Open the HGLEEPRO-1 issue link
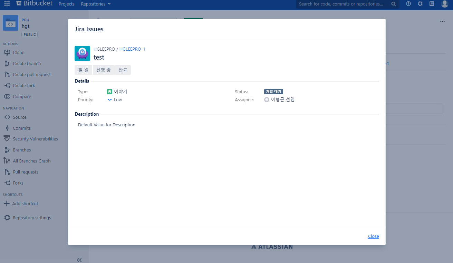The height and width of the screenshot is (263, 453). point(132,49)
